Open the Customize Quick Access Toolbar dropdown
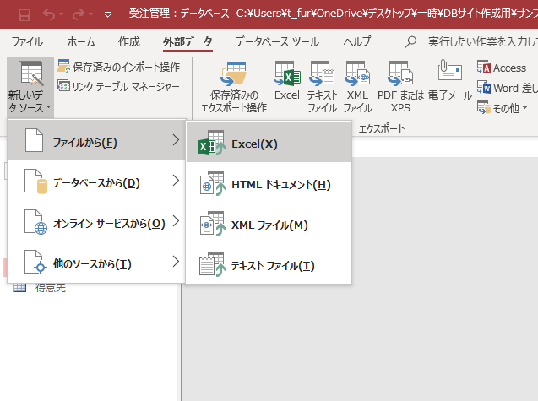Viewport: 538px width, 401px height. [106, 14]
